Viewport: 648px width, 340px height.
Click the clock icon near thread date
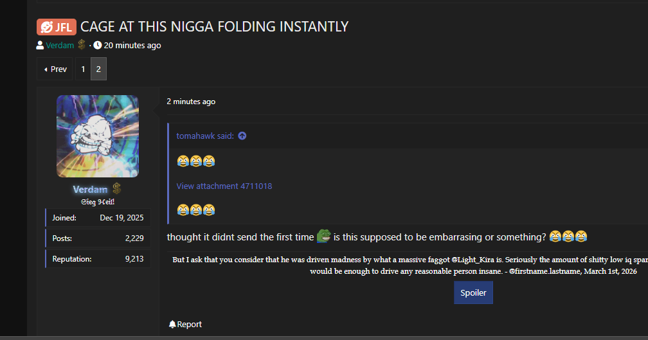pos(98,46)
